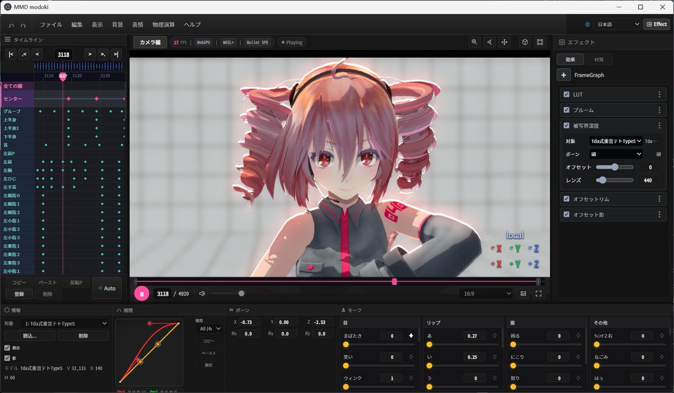The width and height of the screenshot is (674, 393).
Task: Mute audio with speaker icon
Action: [202, 294]
